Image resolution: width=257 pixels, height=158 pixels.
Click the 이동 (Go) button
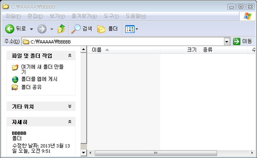click(x=242, y=41)
